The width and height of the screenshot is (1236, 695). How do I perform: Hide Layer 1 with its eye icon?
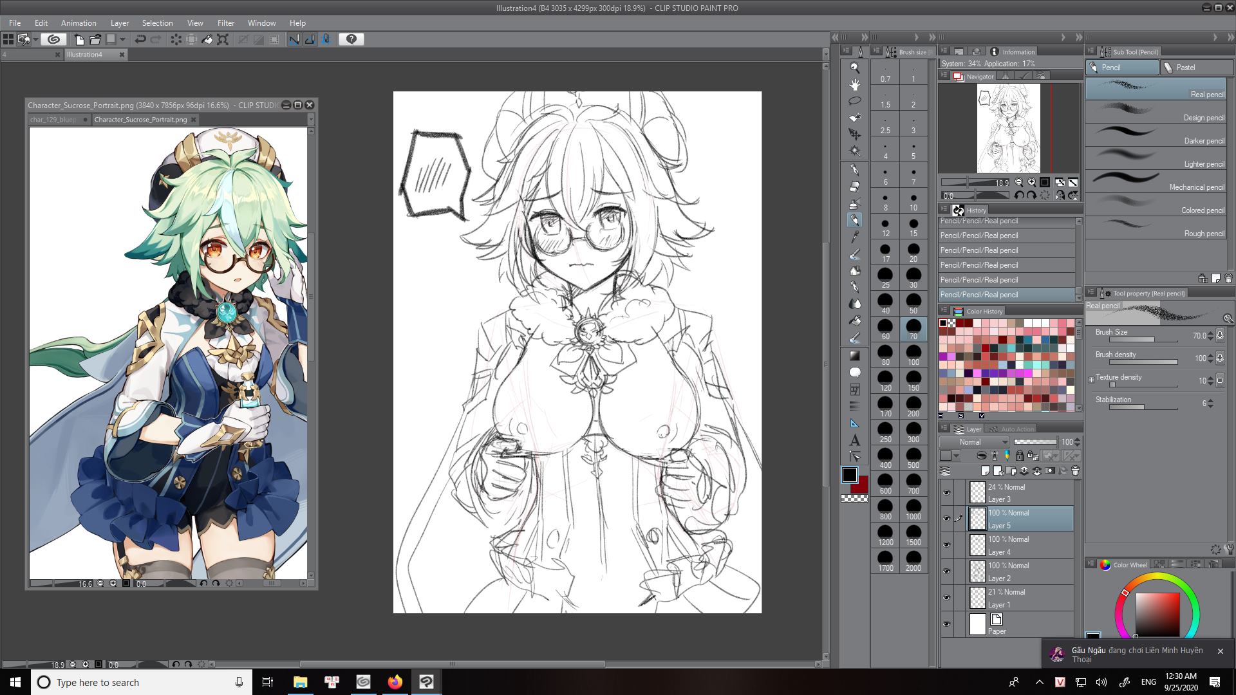(946, 598)
